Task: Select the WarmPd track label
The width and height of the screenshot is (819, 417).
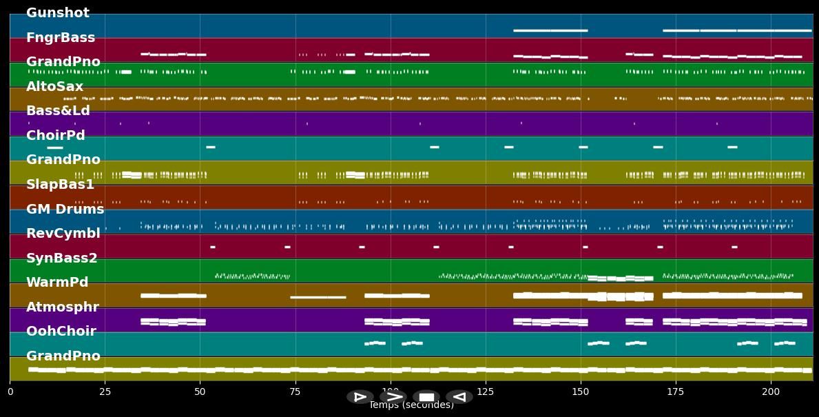Action: pos(57,283)
